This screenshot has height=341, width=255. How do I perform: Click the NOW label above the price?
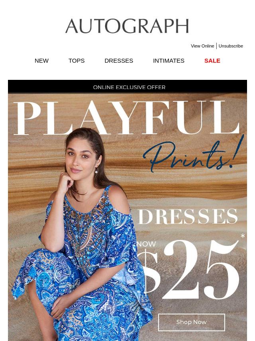(146, 244)
